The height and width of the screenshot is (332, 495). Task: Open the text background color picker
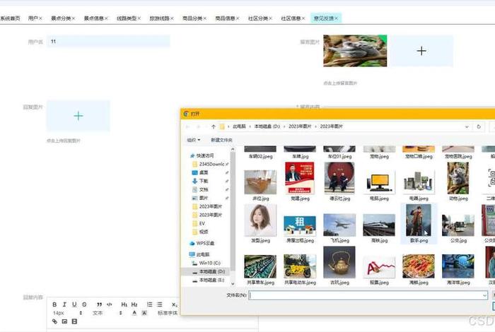tap(144, 313)
